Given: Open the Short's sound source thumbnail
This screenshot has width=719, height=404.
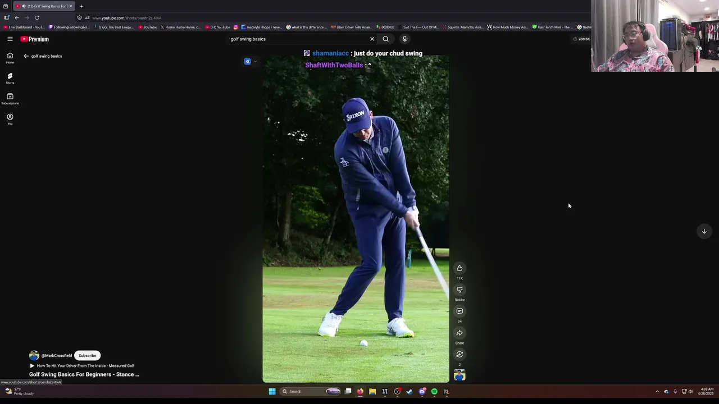Looking at the screenshot, I should pyautogui.click(x=459, y=375).
